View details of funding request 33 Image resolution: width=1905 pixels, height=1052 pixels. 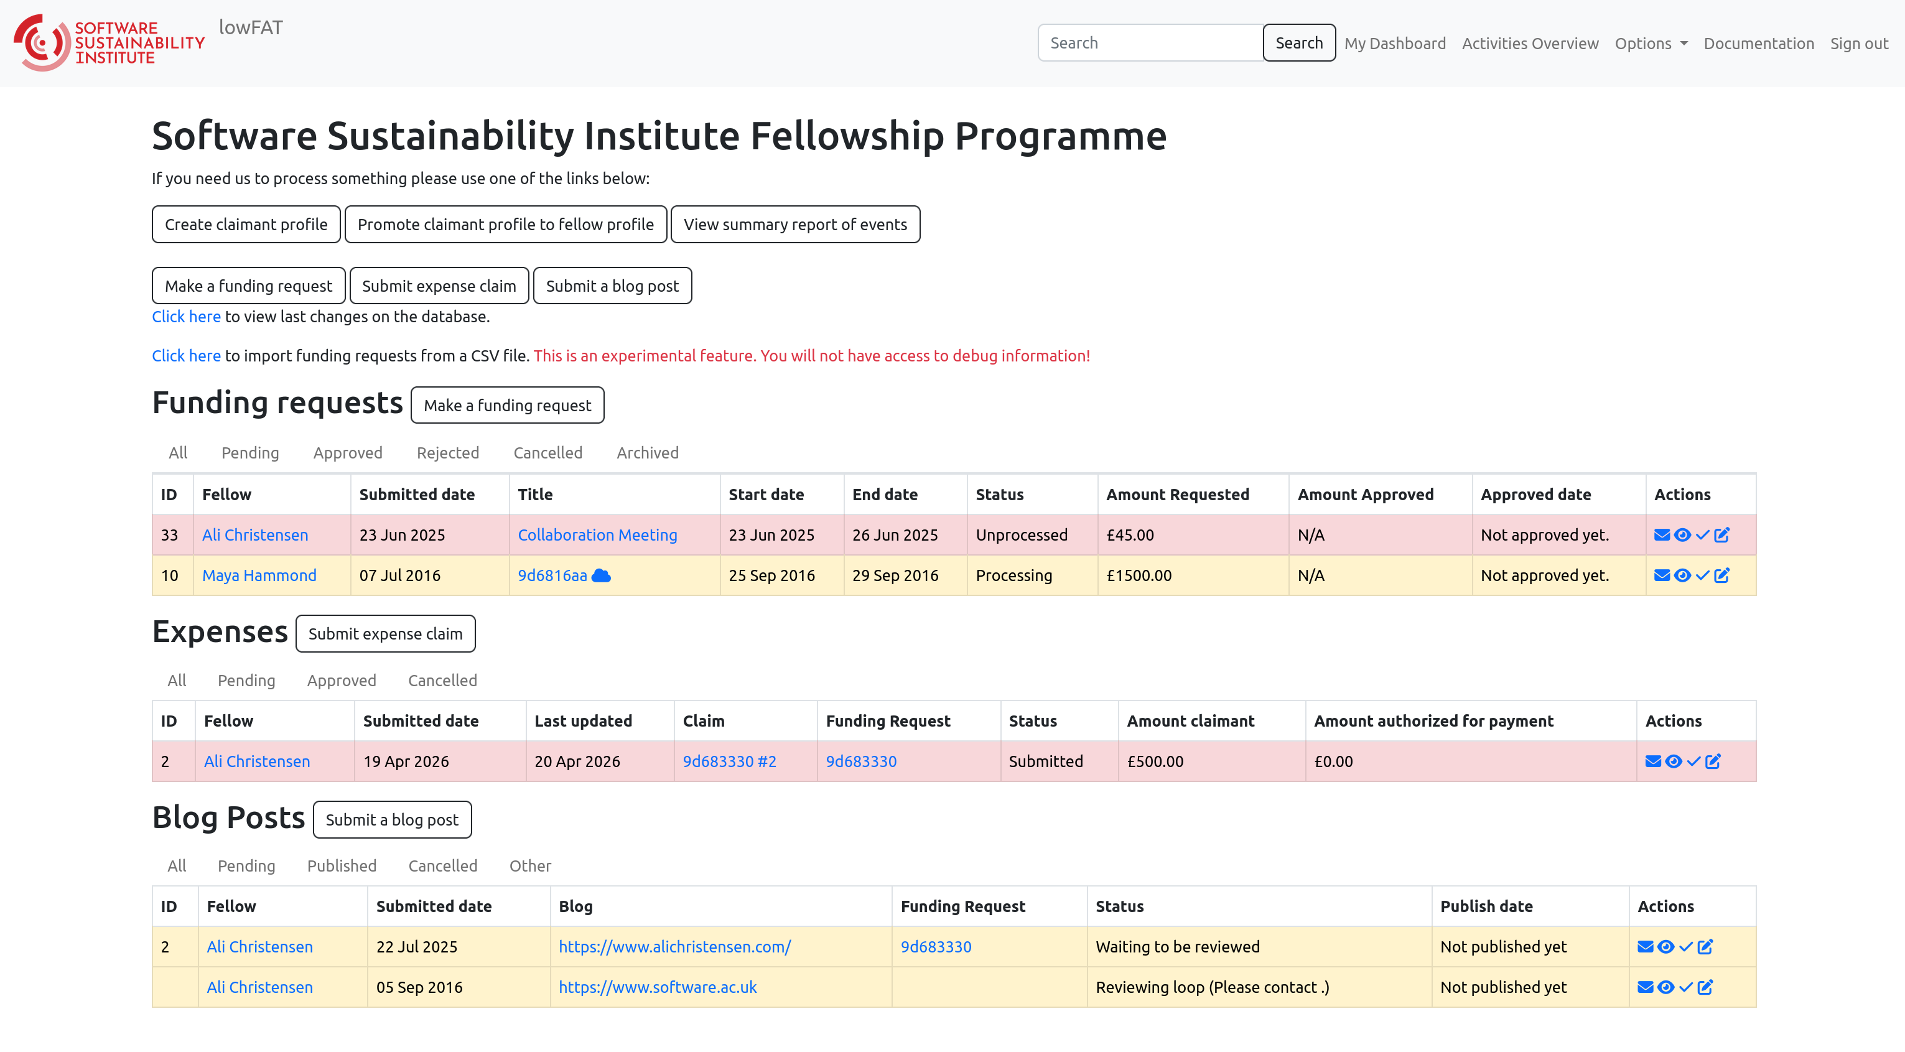[x=1682, y=534]
